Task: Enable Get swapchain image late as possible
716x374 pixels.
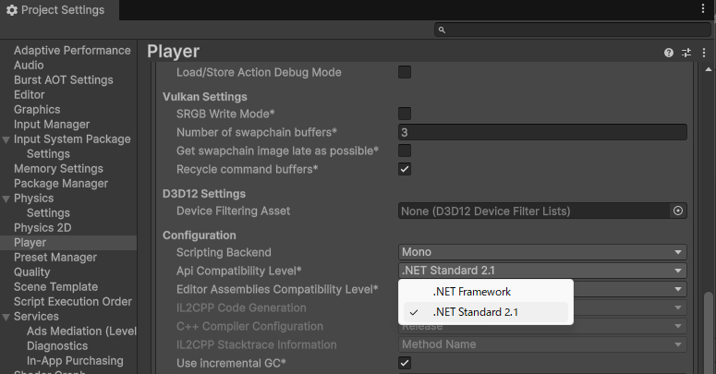Action: (x=405, y=151)
